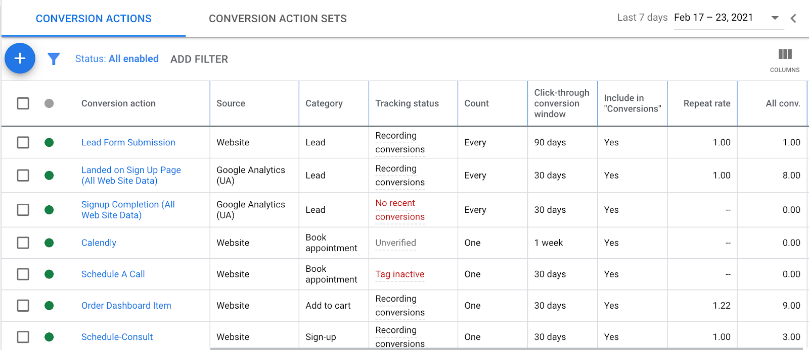This screenshot has width=809, height=350.
Task: Open the Columns selector icon
Action: pos(785,54)
